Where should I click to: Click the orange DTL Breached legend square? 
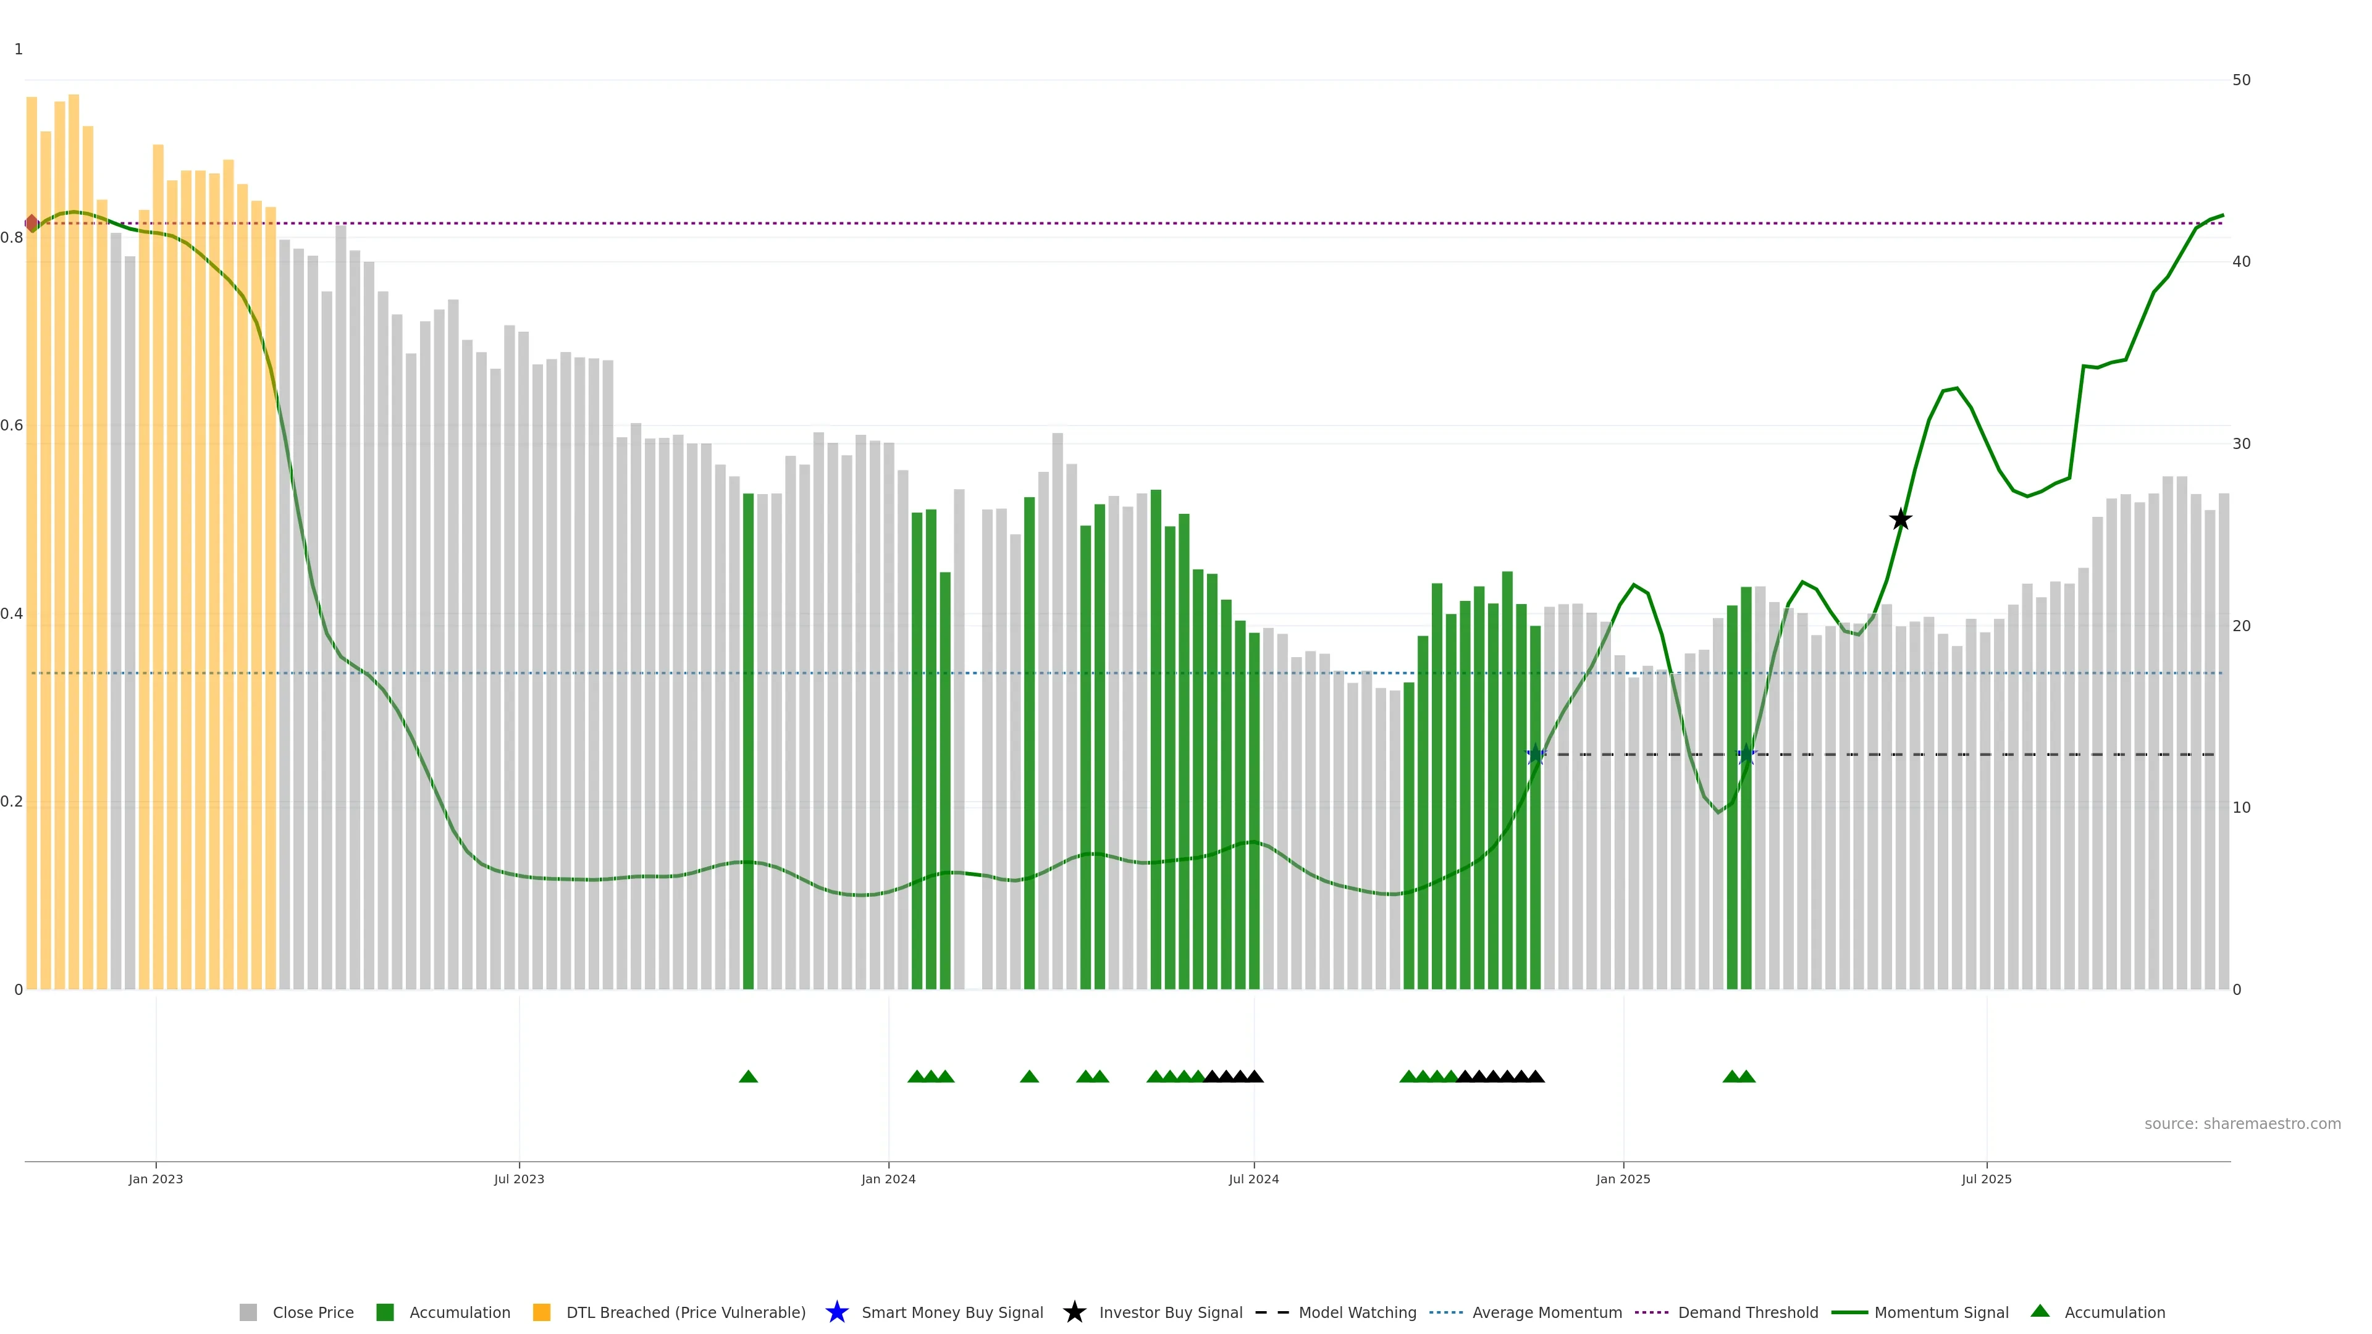tap(542, 1312)
